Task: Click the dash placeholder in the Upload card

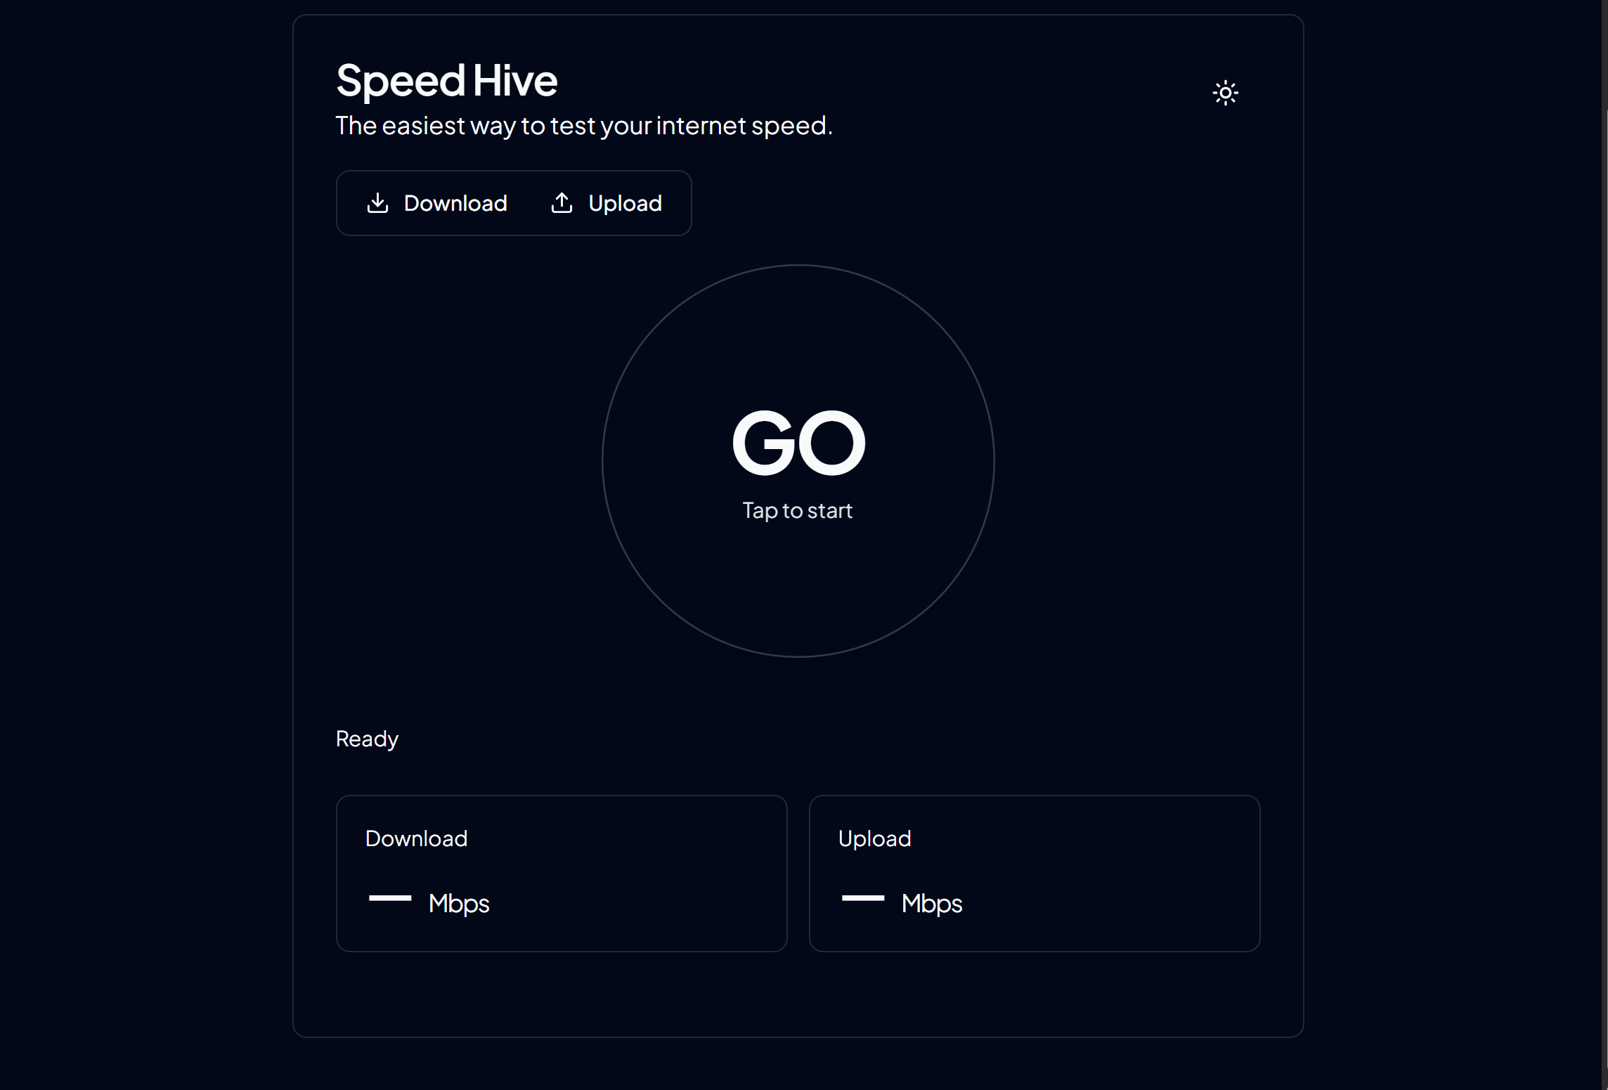Action: tap(863, 898)
